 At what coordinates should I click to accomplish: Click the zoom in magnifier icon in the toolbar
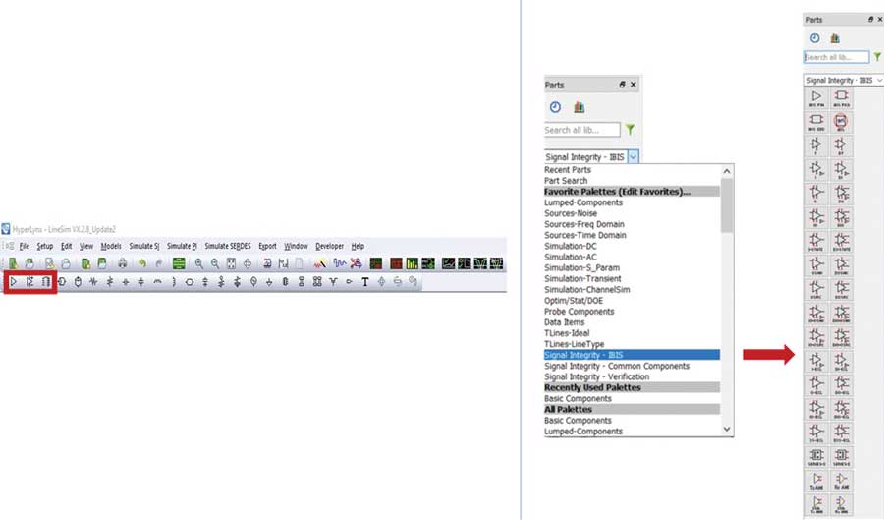[x=199, y=263]
